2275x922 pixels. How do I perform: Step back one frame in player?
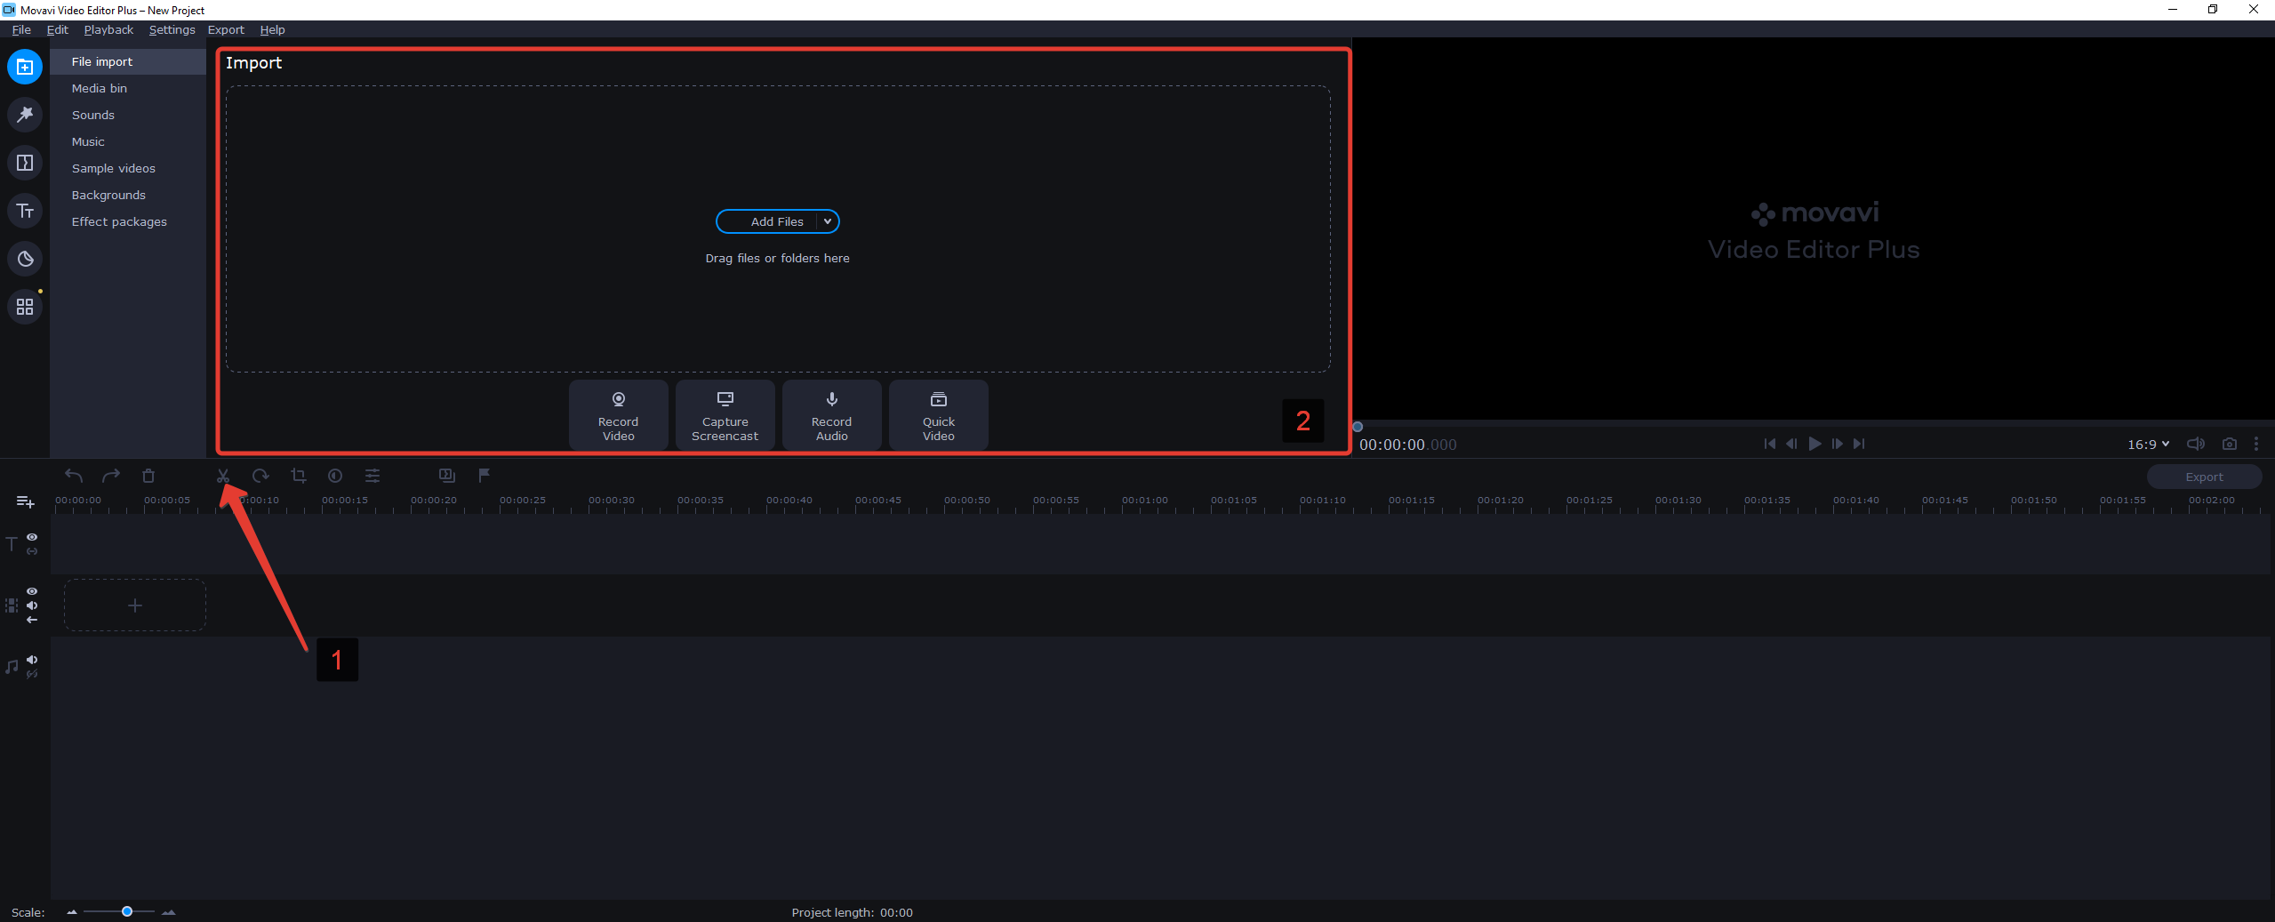click(x=1791, y=444)
